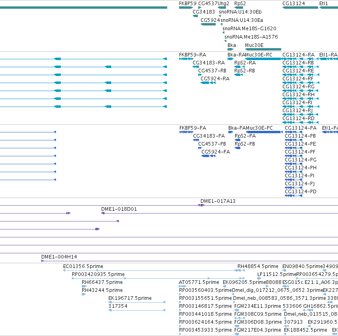The height and width of the screenshot is (336, 338).
Task: Select EST RH43244.5prime label
Action: pyautogui.click(x=102, y=290)
